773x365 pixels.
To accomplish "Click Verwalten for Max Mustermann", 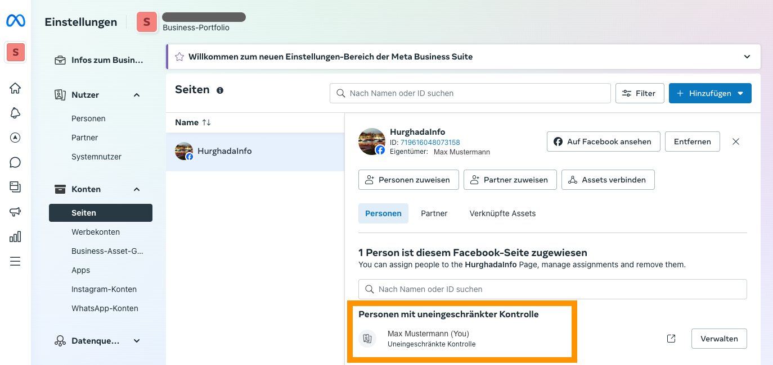I will tap(719, 339).
